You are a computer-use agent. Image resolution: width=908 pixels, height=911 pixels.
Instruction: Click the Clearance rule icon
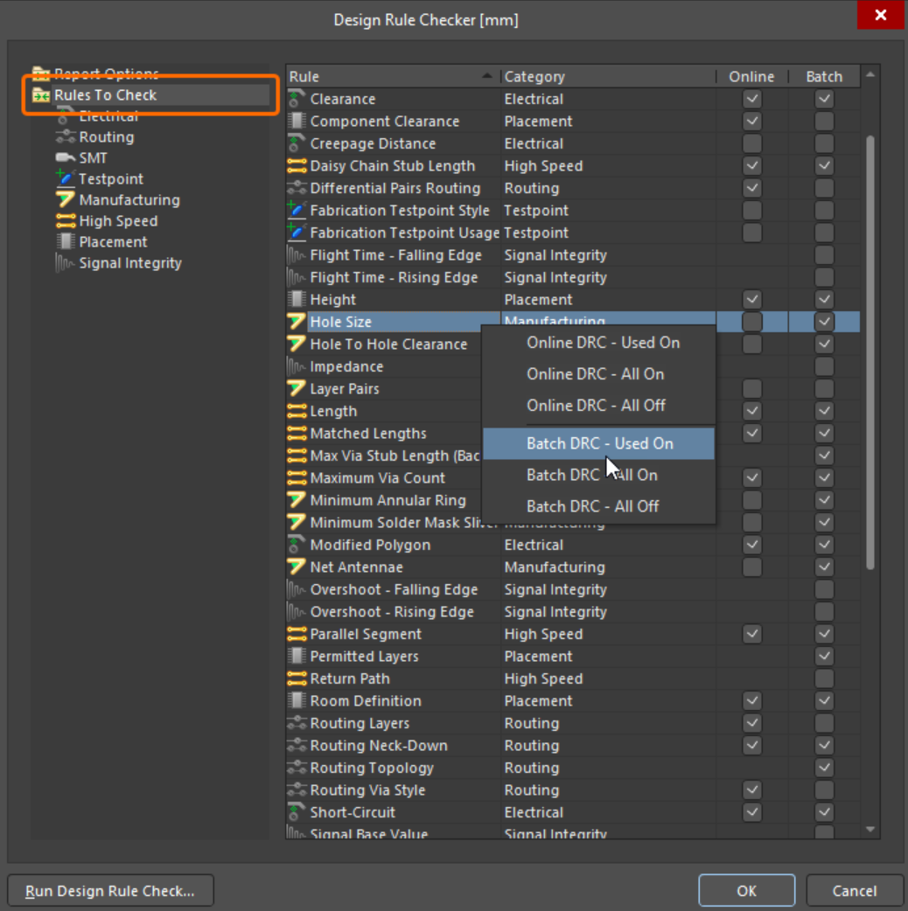point(297,99)
